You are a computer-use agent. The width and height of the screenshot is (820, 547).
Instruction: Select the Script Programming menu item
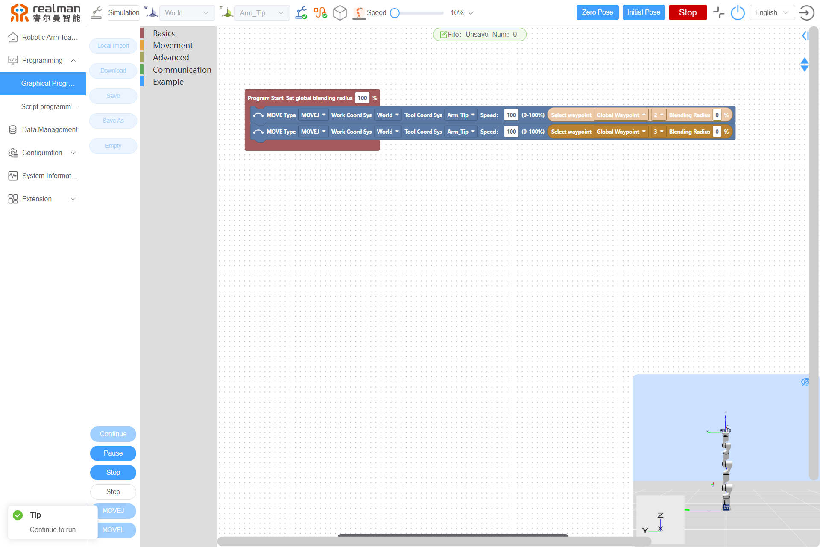pyautogui.click(x=48, y=106)
